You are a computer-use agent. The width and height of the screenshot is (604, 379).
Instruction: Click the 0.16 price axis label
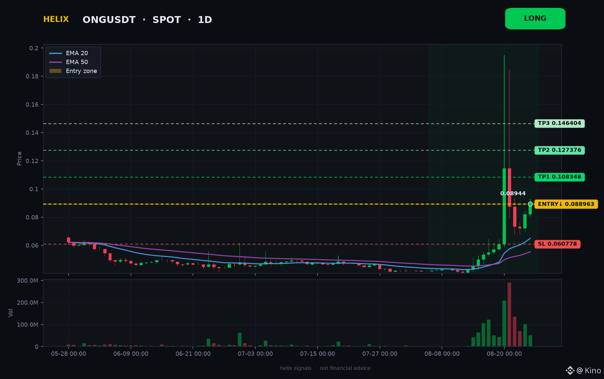[32, 105]
